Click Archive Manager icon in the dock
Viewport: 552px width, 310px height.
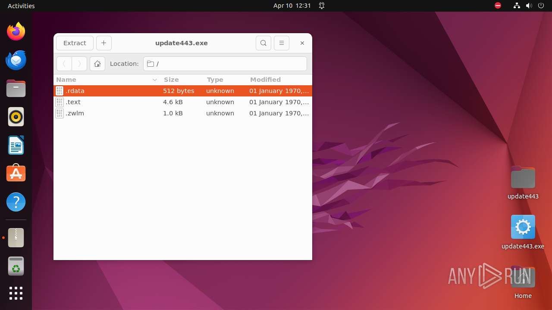coord(16,238)
